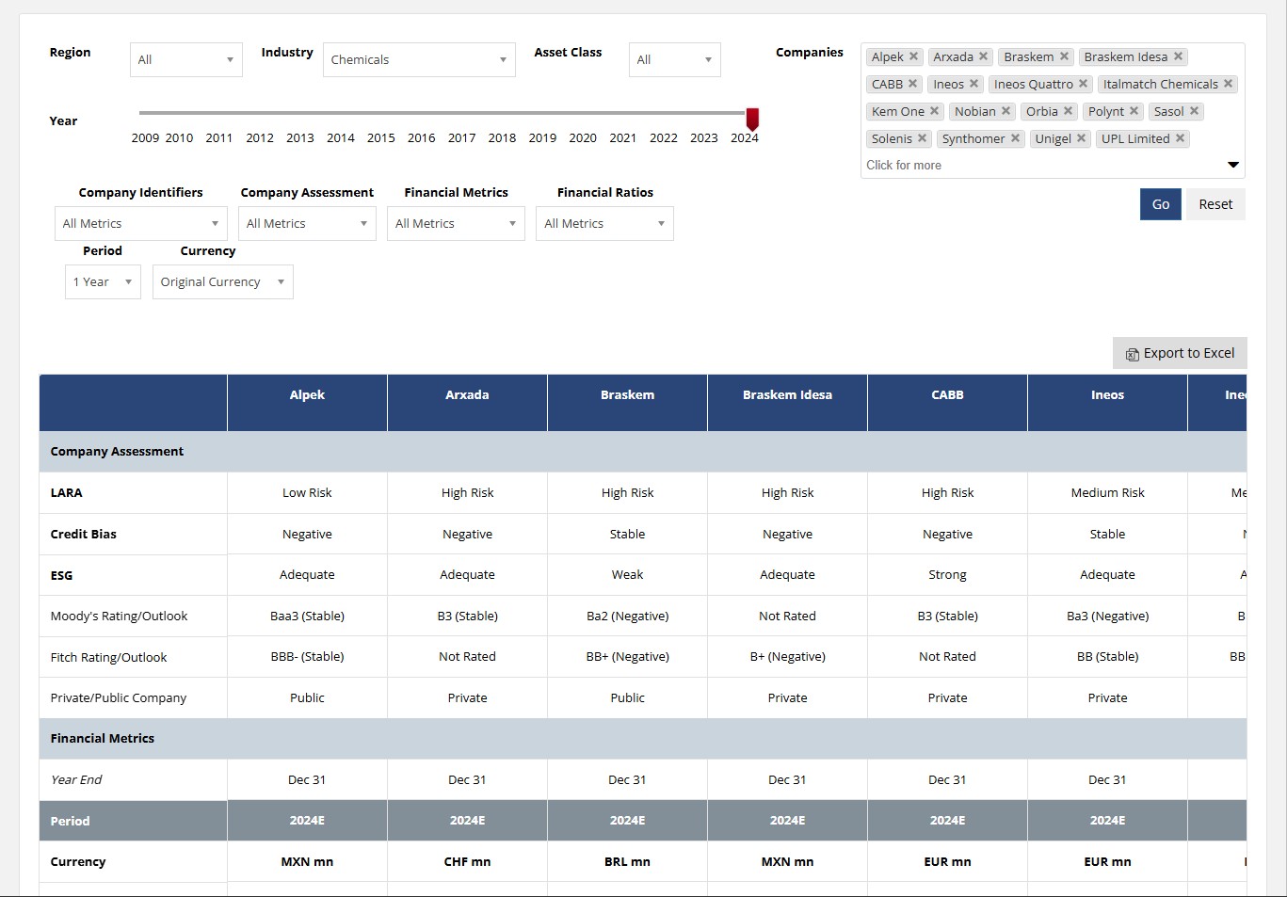Remove the Italmatch Chemicals company tag

[1228, 84]
